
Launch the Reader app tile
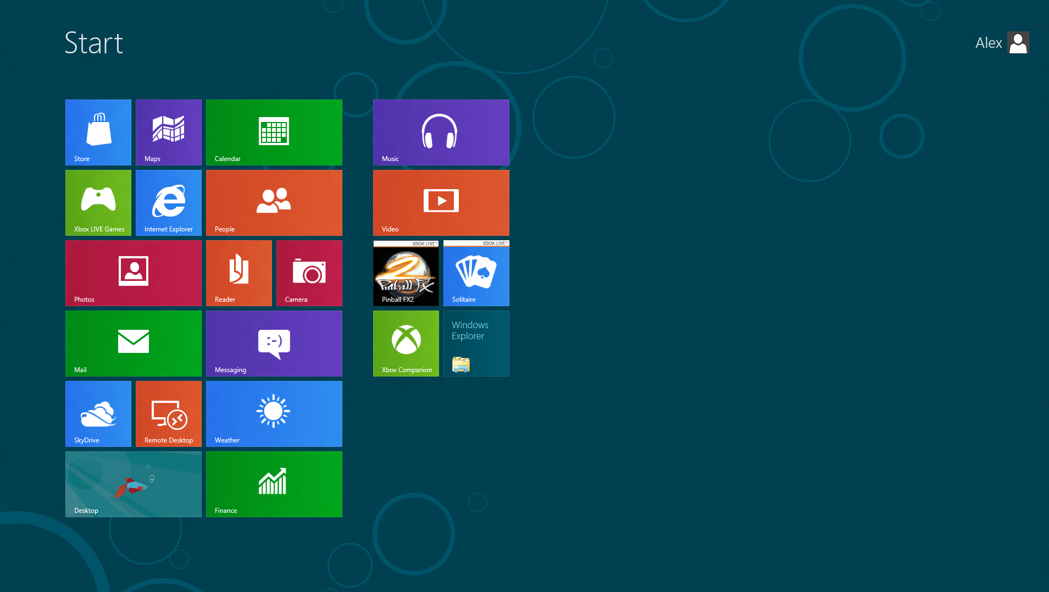click(x=239, y=273)
